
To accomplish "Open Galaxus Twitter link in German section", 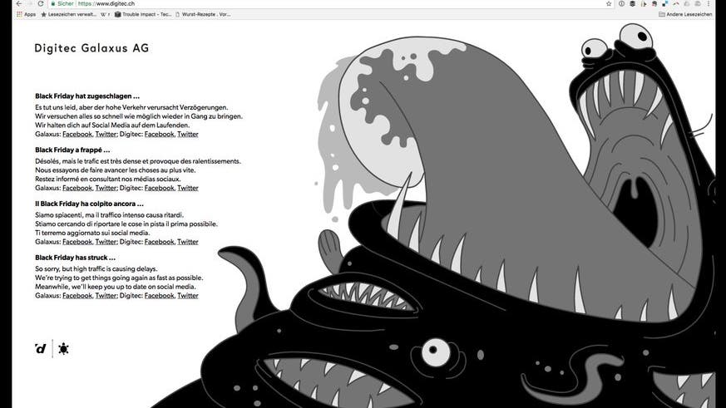I will click(106, 134).
